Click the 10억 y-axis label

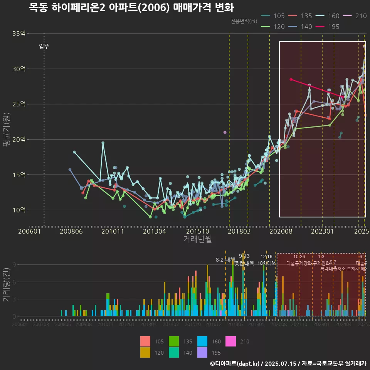[19, 210]
